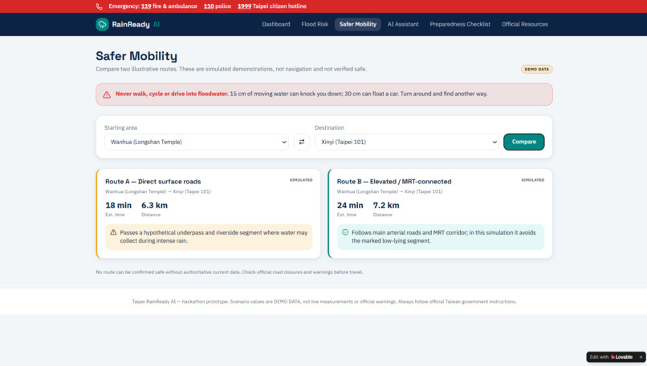Screen dimensions: 647x366
Task: Click the RainReady cloud logo icon
Action: coord(102,24)
